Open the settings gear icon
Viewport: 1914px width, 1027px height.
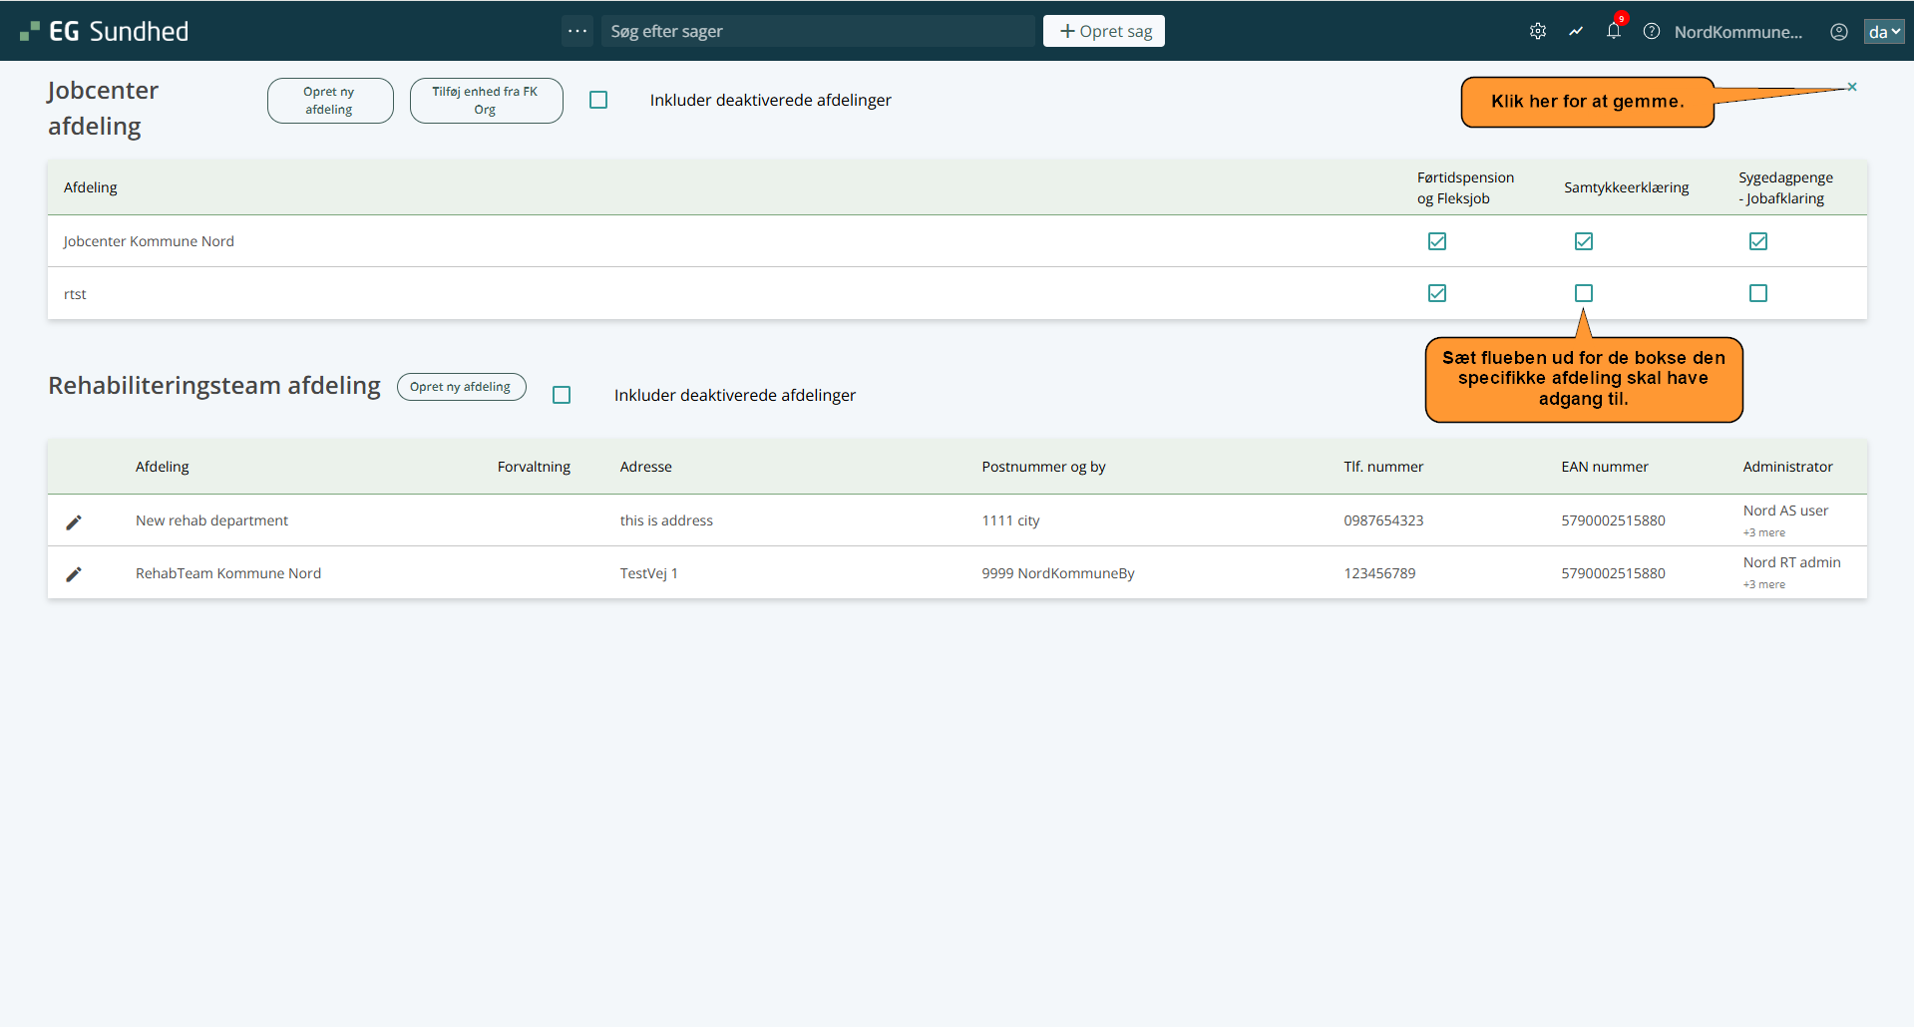1537,31
